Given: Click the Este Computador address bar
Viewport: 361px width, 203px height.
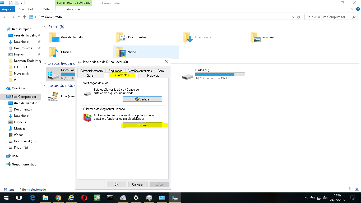Looking at the screenshot, I should (161, 17).
